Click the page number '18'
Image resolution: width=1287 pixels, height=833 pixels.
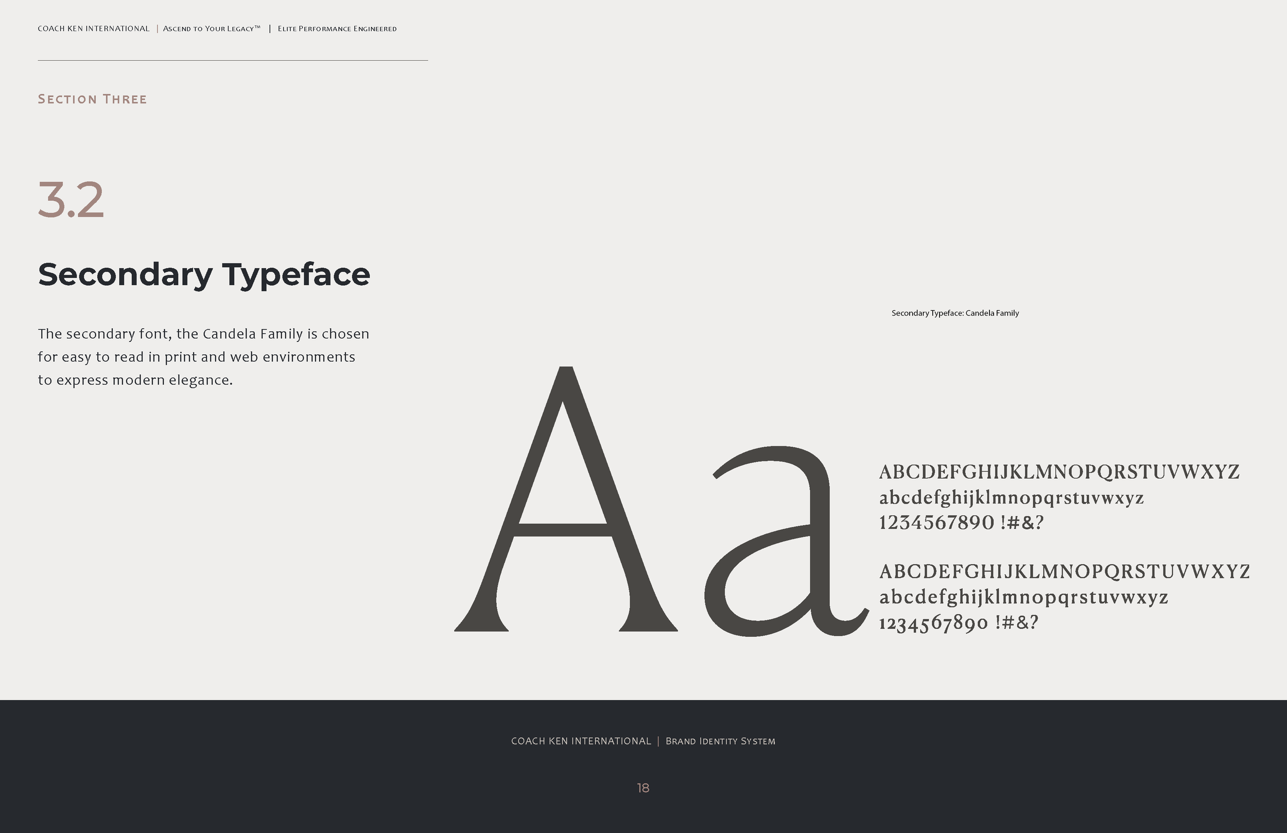(x=643, y=788)
